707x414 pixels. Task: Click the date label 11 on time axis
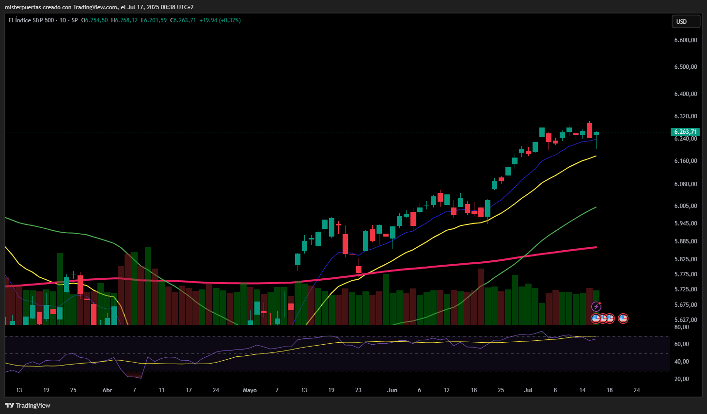pos(161,390)
